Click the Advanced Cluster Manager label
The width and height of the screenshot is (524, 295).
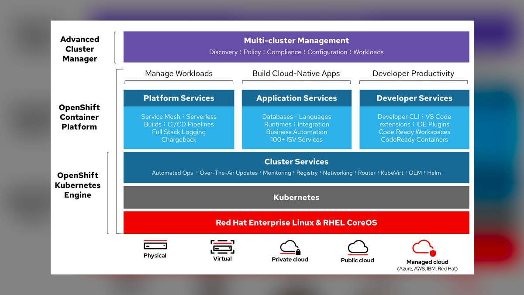pos(79,49)
